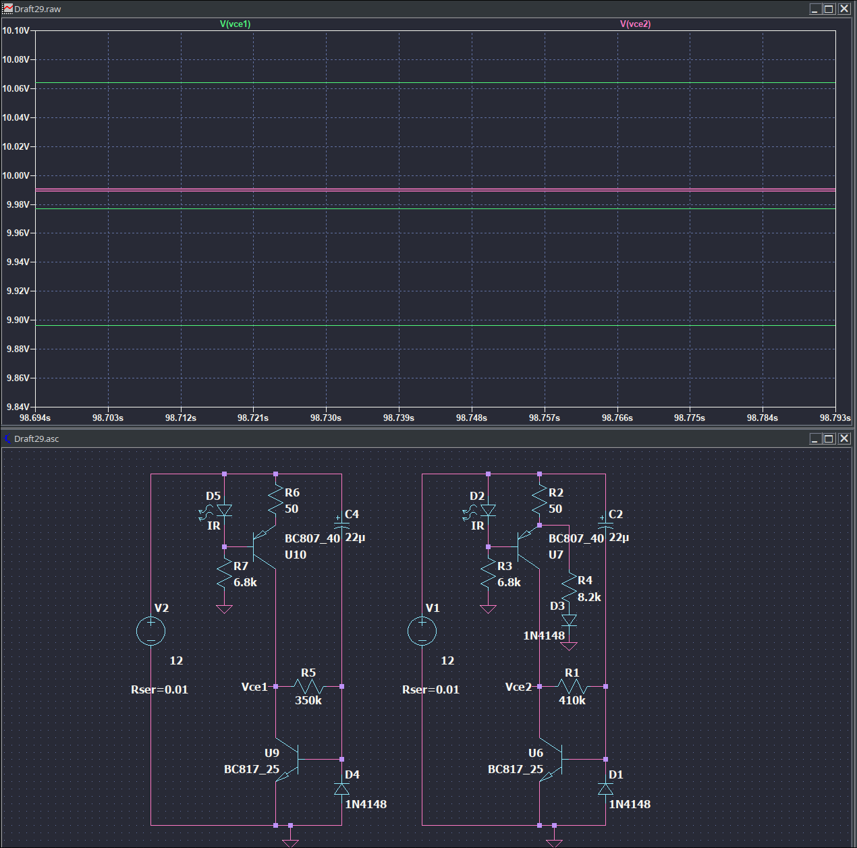857x848 pixels.
Task: Click the upper green waveform trace line
Action: [x=435, y=83]
